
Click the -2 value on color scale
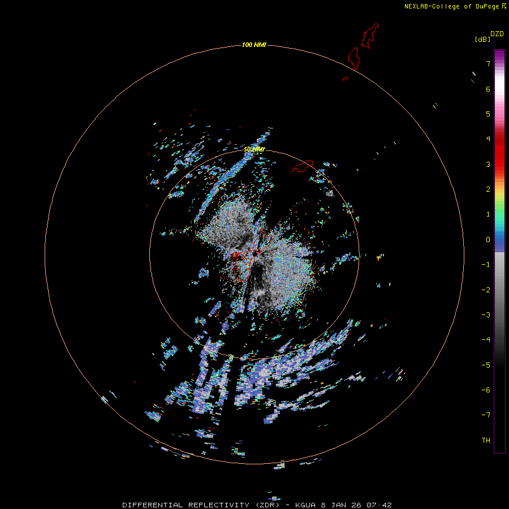(486, 290)
